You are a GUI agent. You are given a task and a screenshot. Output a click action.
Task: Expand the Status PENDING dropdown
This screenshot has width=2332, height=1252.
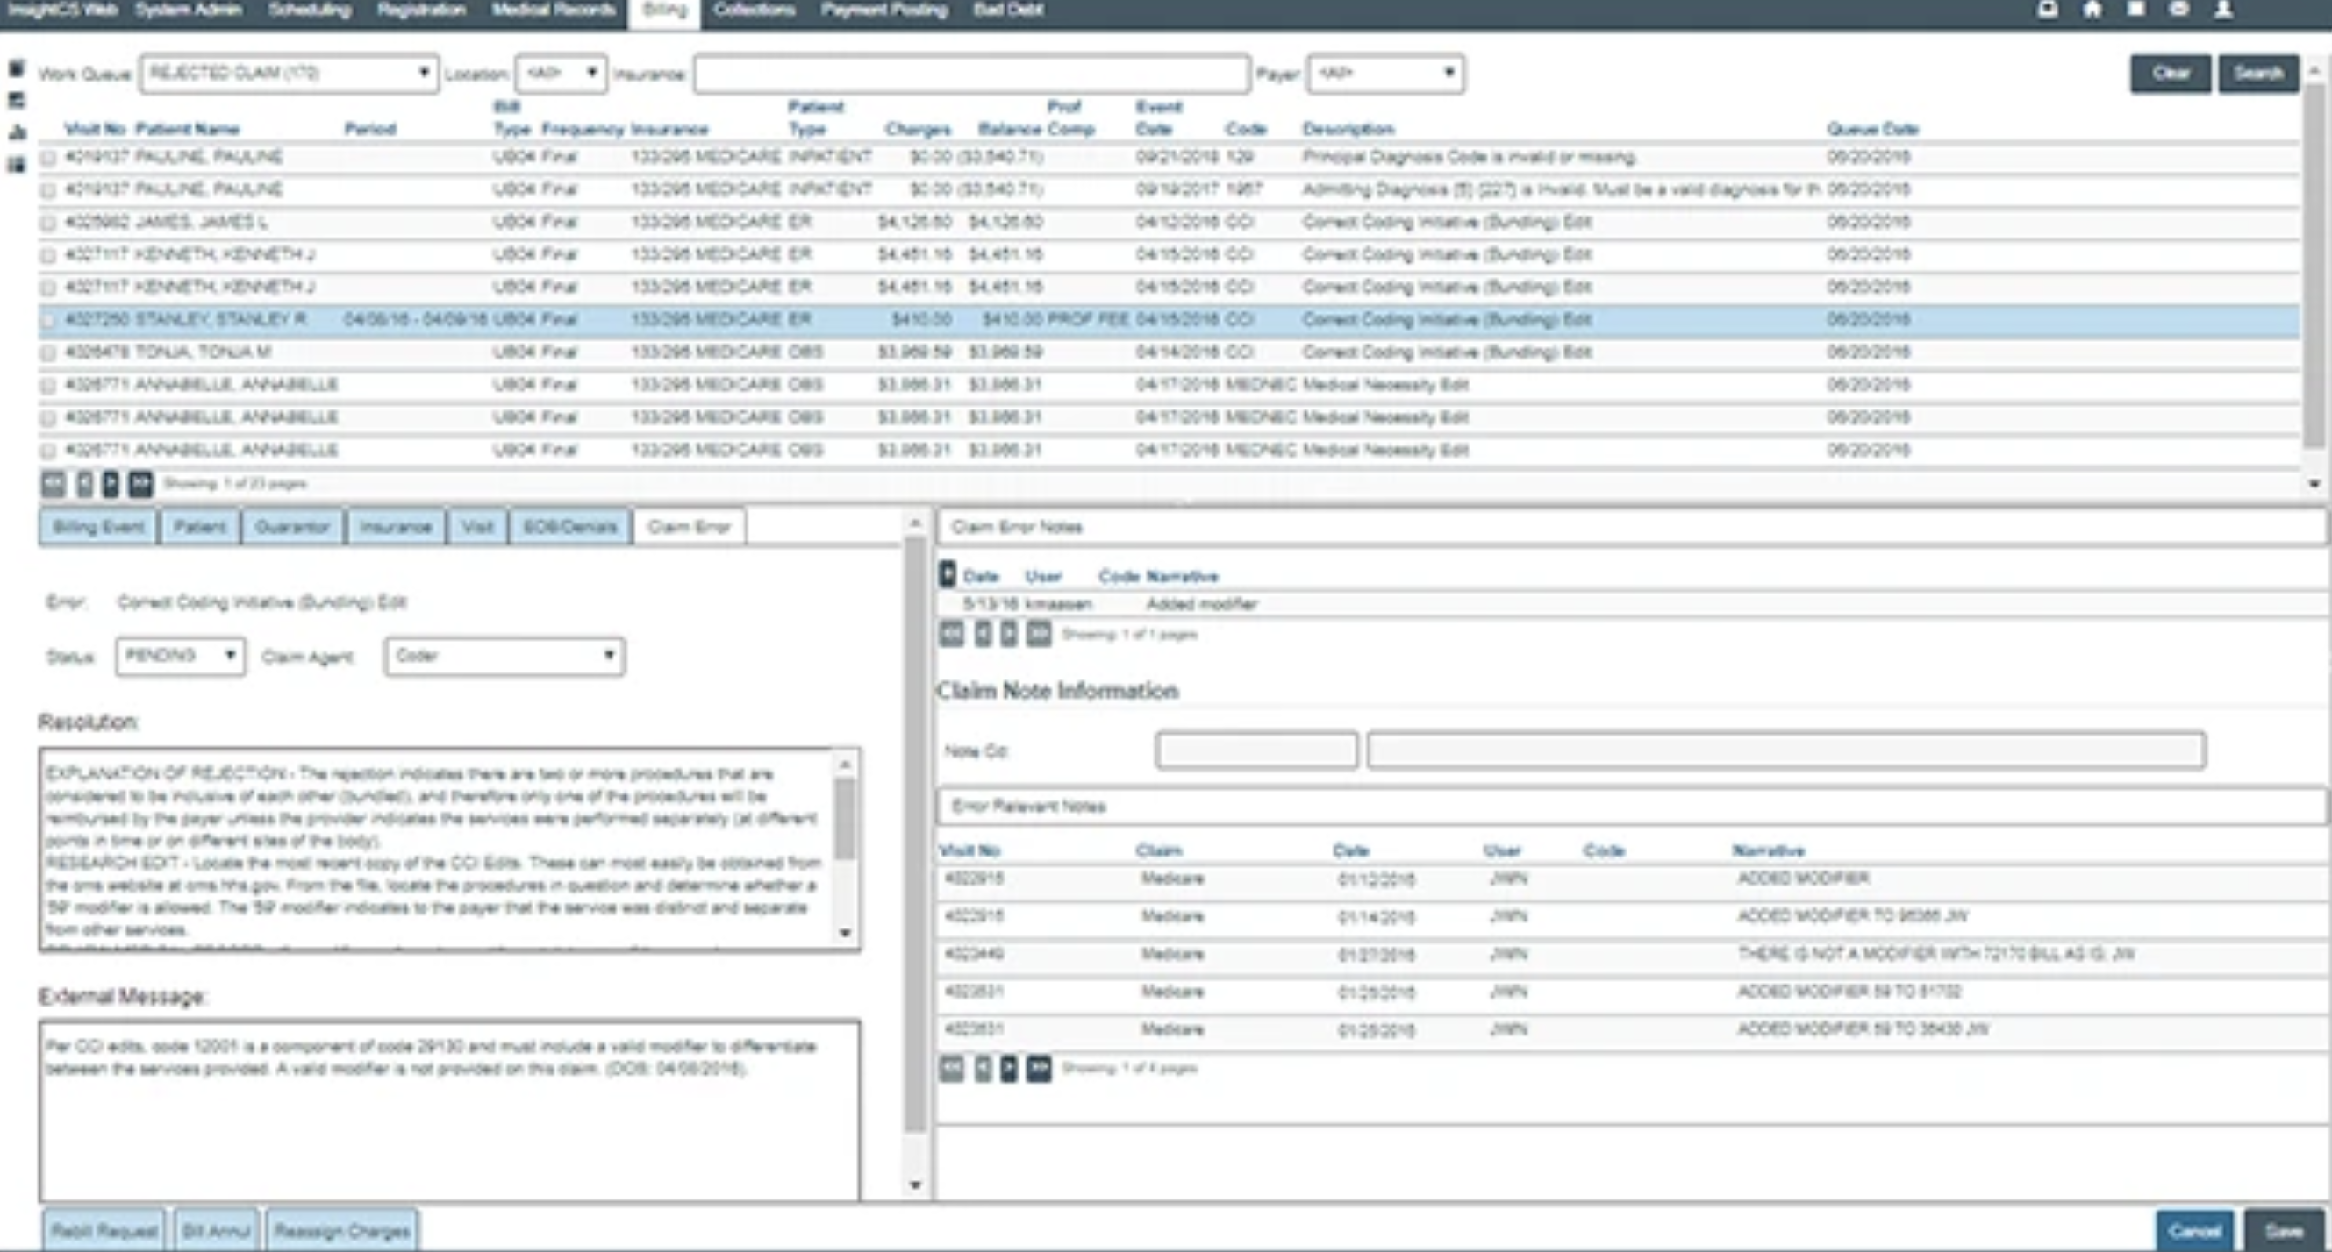(x=180, y=656)
